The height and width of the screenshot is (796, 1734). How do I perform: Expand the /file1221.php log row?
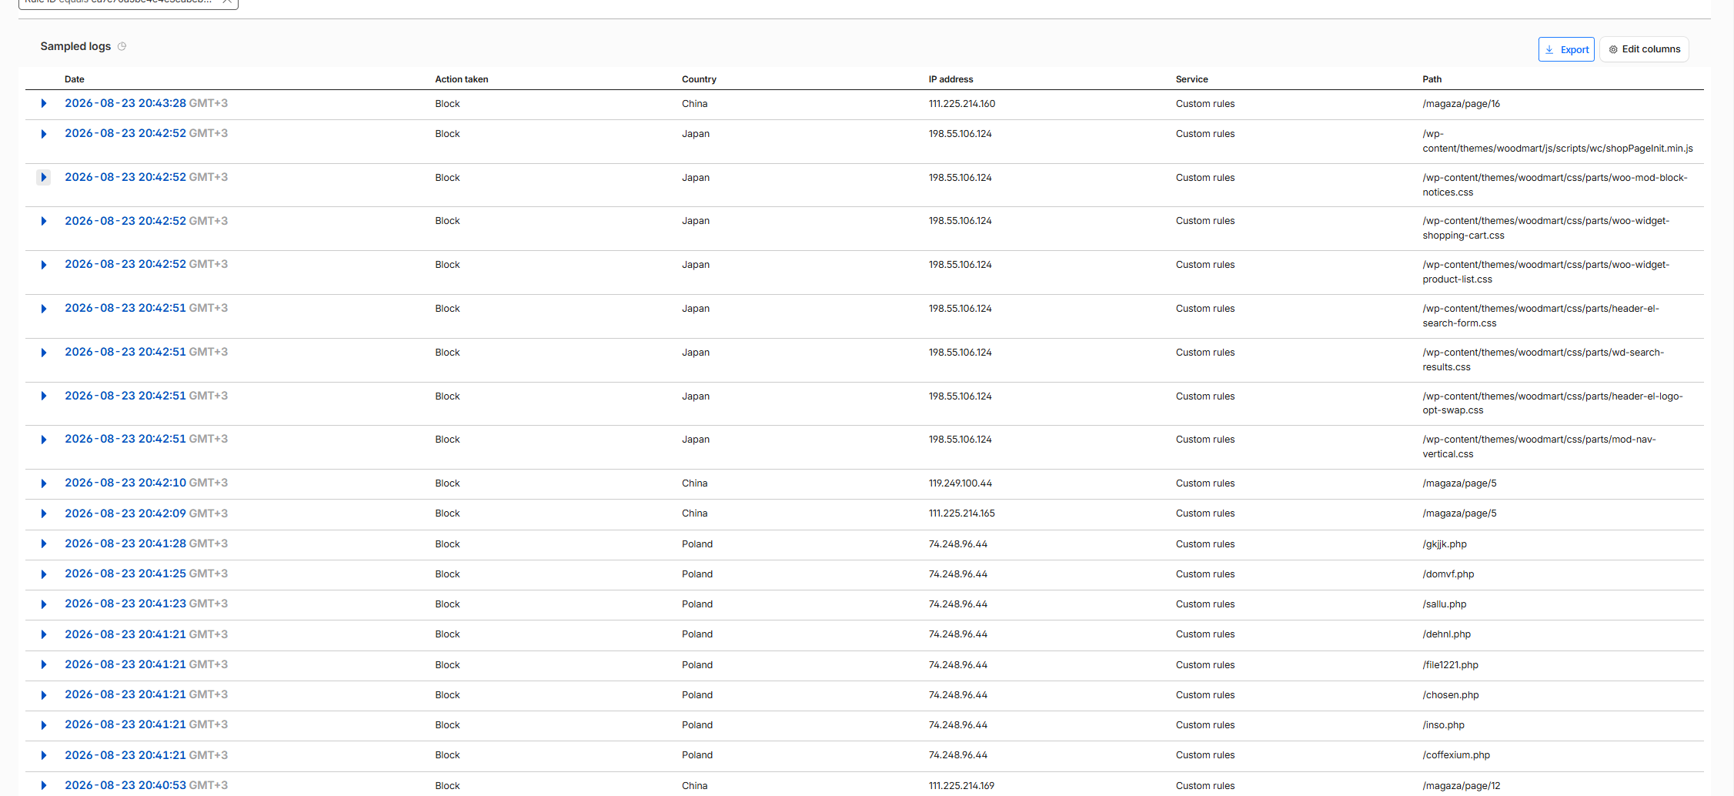point(44,664)
